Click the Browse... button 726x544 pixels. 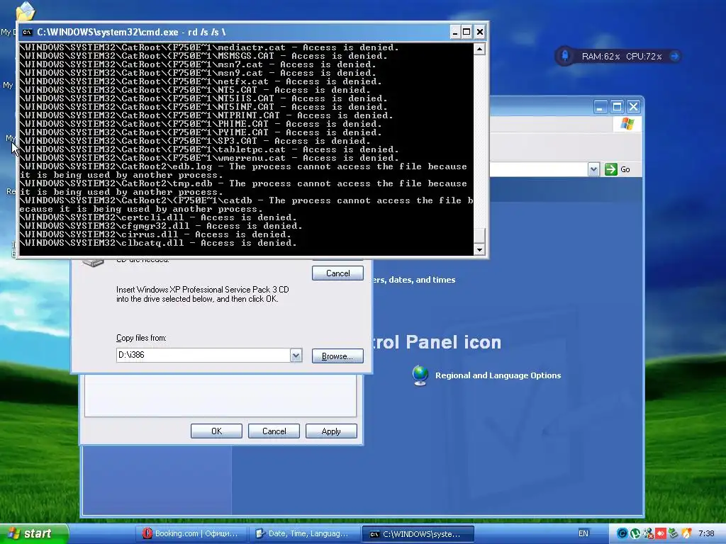(337, 356)
